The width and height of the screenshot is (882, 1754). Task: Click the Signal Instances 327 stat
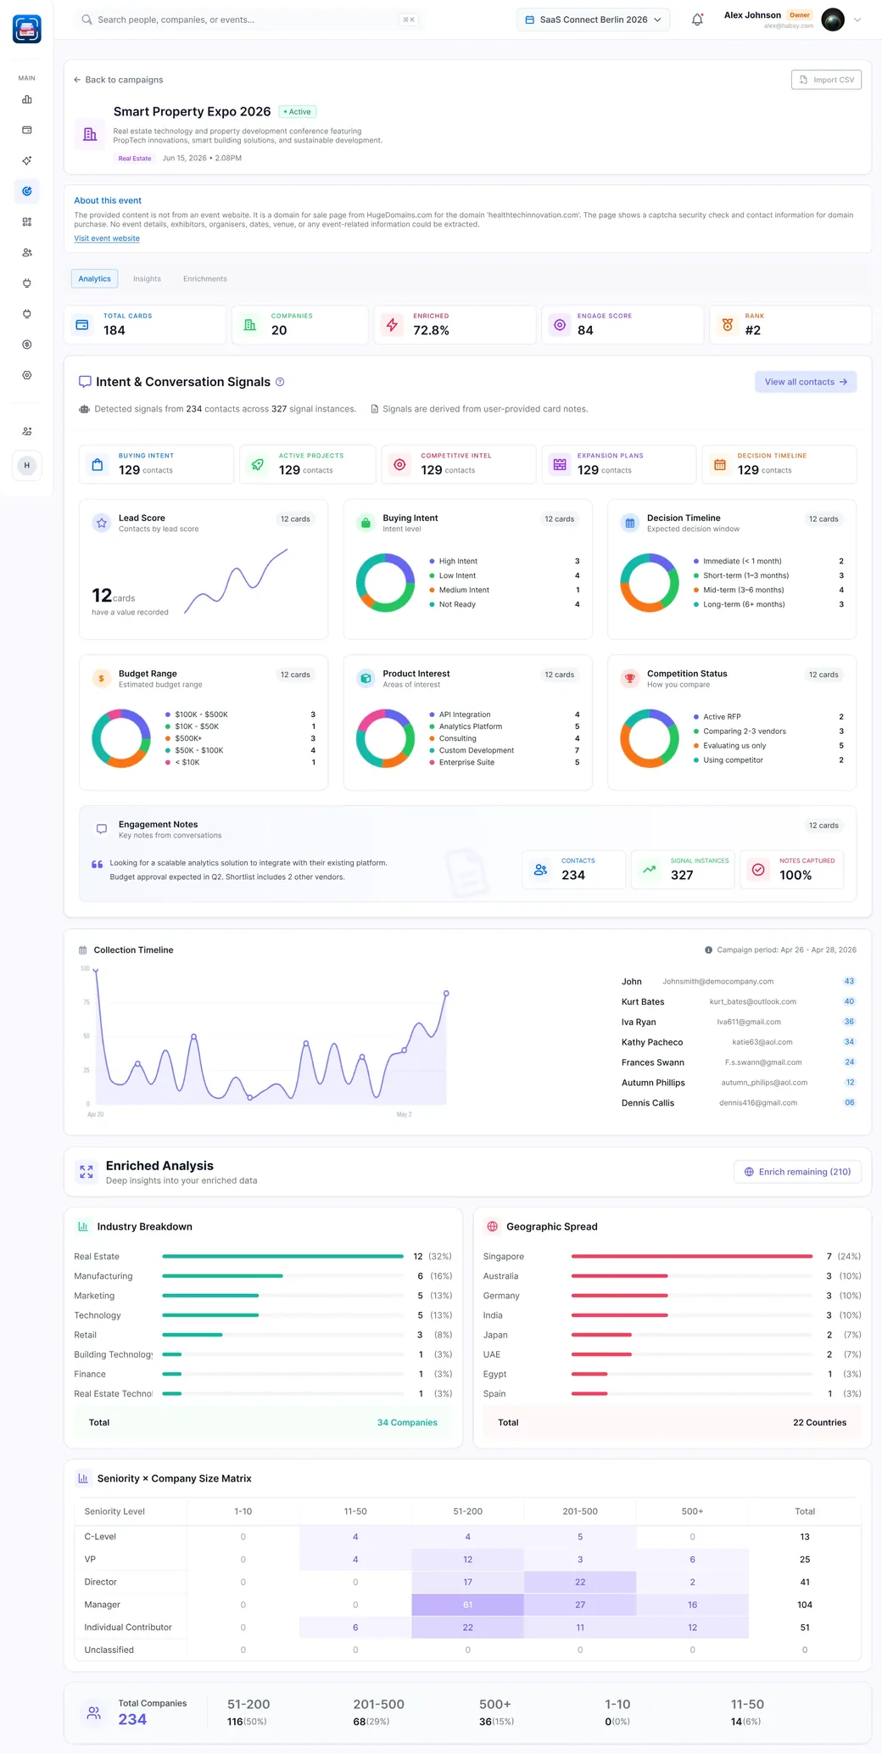(683, 870)
